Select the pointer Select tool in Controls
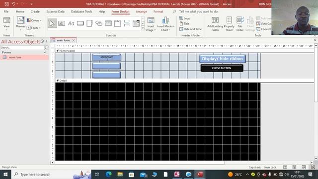The width and height of the screenshot is (318, 179). point(52,23)
